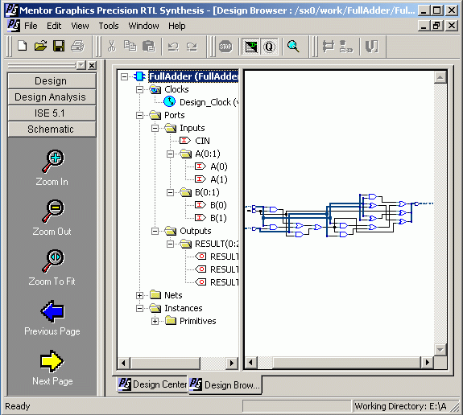Click the Zoom To Fit icon
This screenshot has width=463, height=415.
52,261
